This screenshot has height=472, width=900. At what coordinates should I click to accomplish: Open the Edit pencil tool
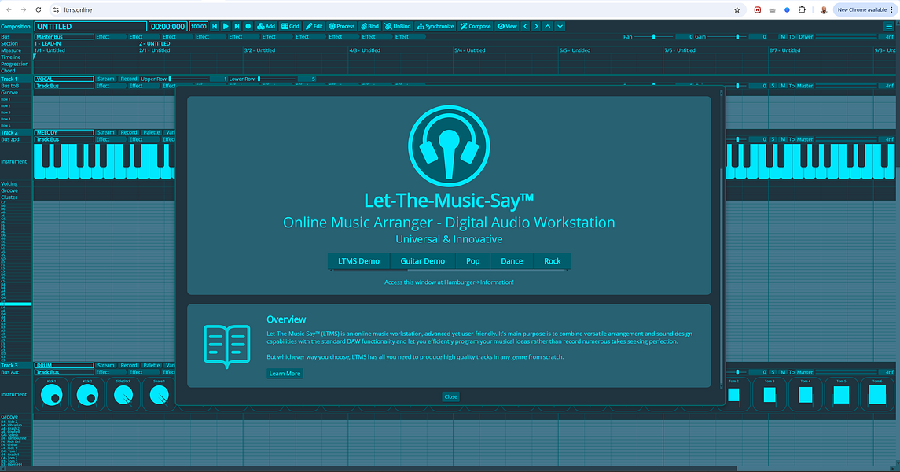[x=314, y=27]
